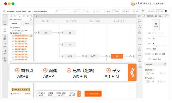Click the expand arrow icon in properties header
The image size is (172, 103).
166,16
